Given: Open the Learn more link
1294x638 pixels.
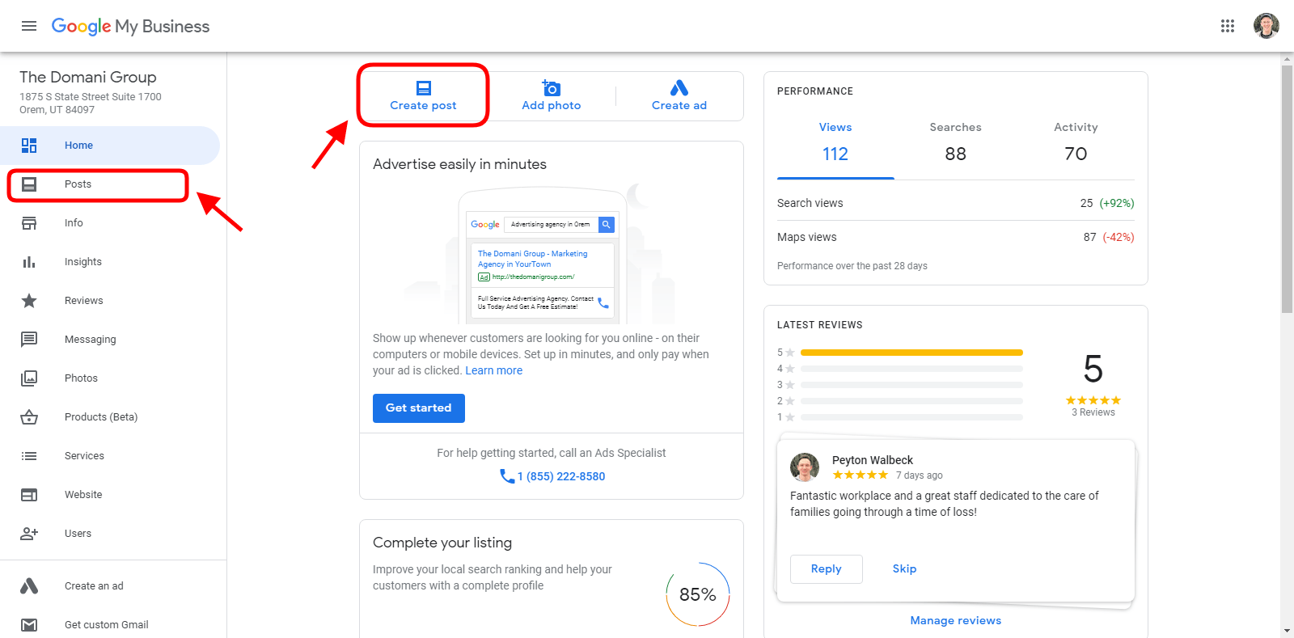Looking at the screenshot, I should tap(494, 370).
